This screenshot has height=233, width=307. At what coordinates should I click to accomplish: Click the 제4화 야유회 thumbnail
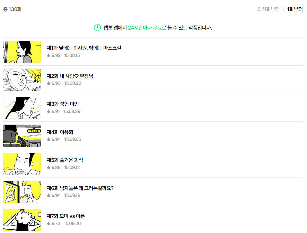tap(22, 135)
